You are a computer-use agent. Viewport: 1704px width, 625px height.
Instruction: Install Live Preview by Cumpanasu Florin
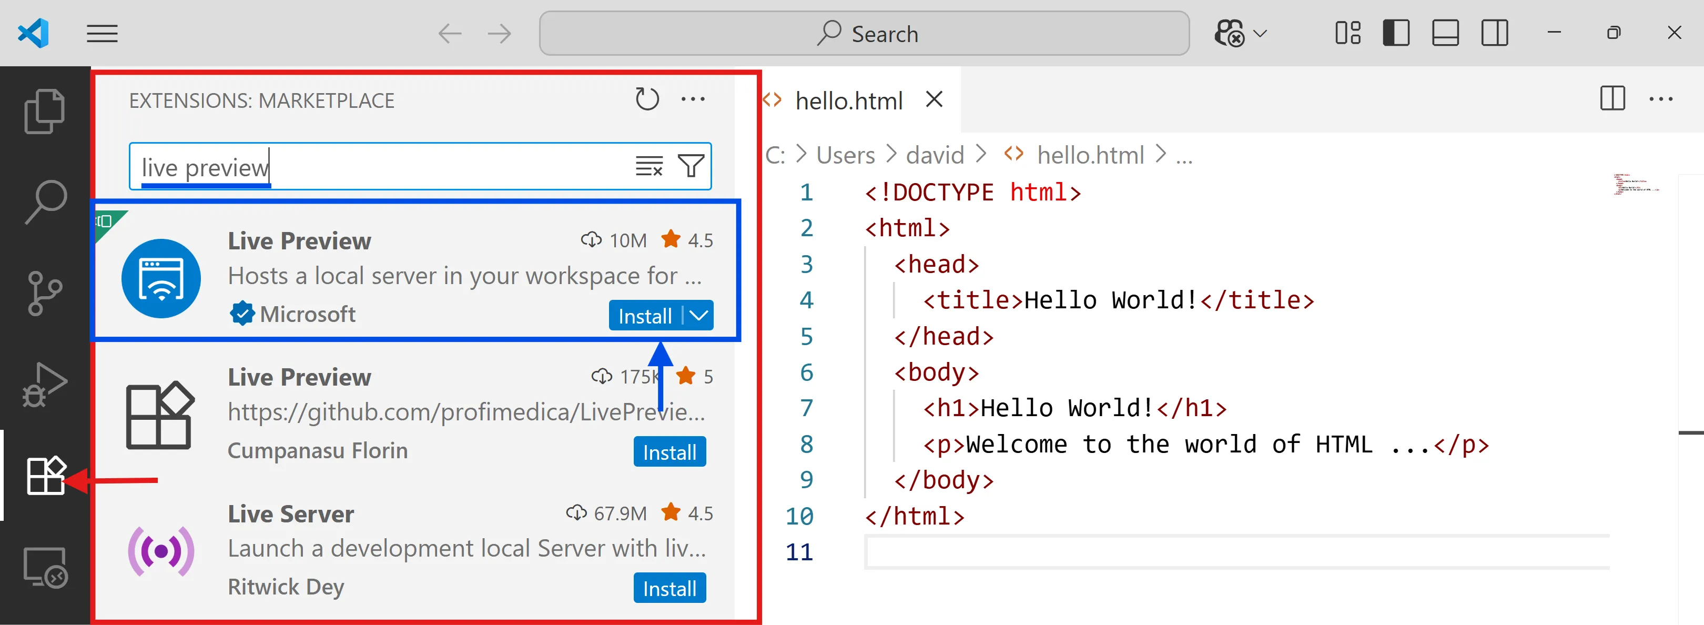pyautogui.click(x=669, y=452)
